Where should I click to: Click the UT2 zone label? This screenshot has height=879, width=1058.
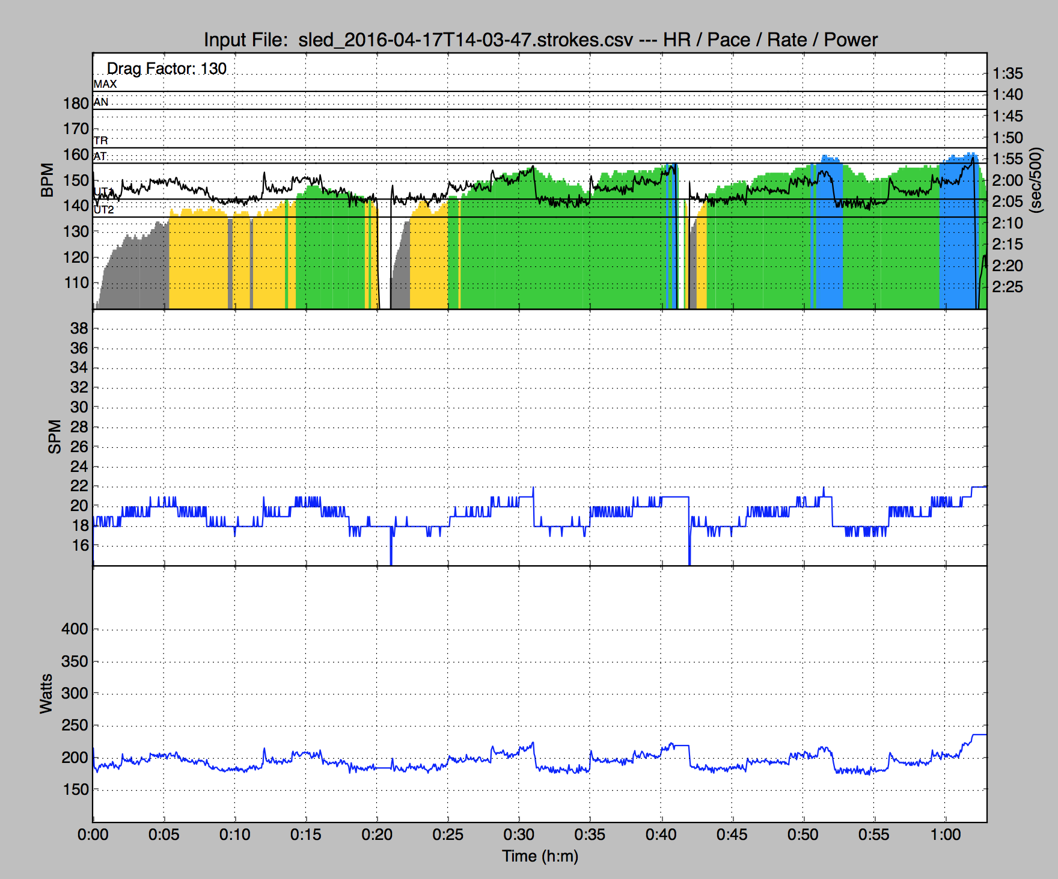(x=103, y=210)
